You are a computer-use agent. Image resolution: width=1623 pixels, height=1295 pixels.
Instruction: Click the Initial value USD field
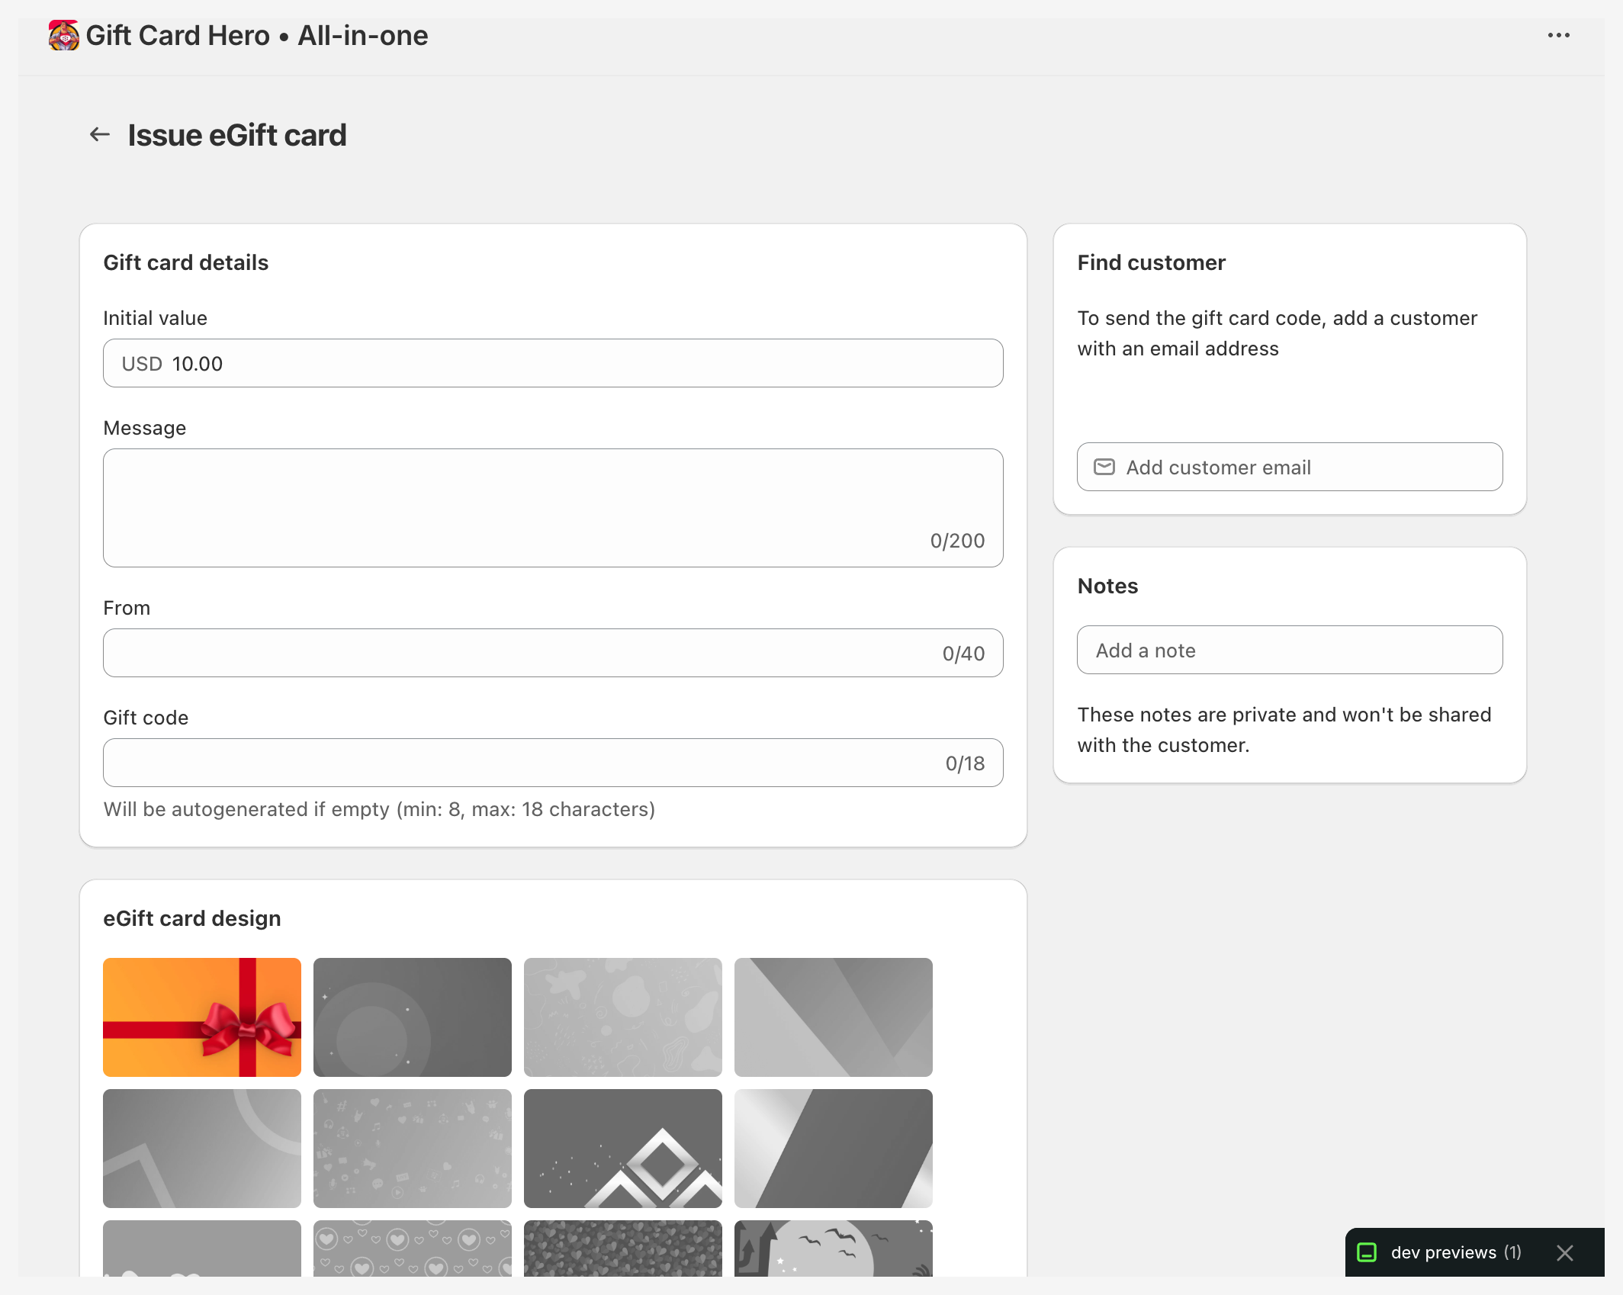tap(552, 363)
